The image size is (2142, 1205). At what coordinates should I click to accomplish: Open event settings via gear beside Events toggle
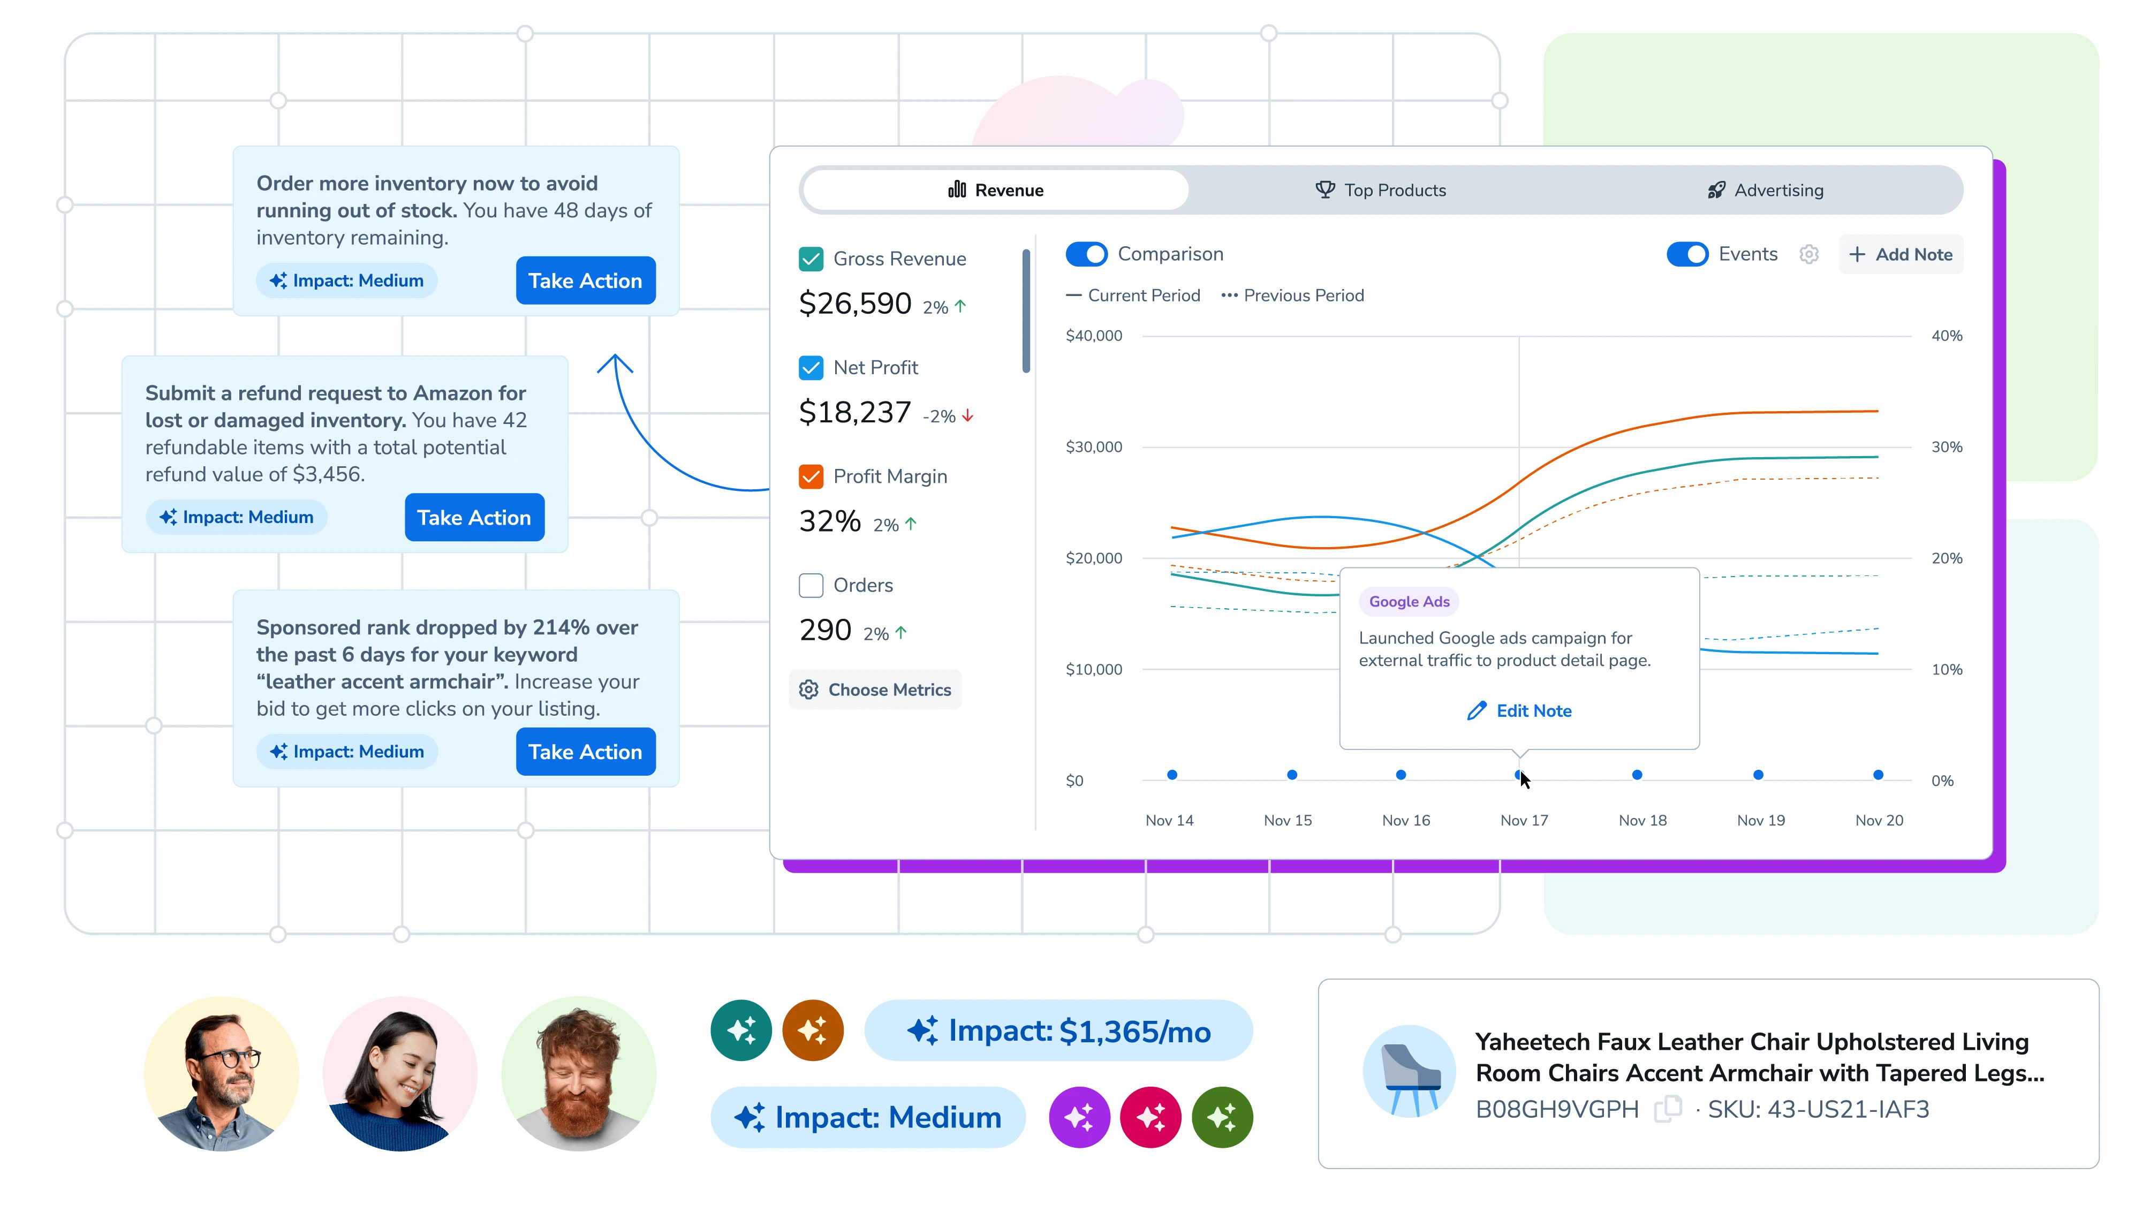pyautogui.click(x=1810, y=254)
